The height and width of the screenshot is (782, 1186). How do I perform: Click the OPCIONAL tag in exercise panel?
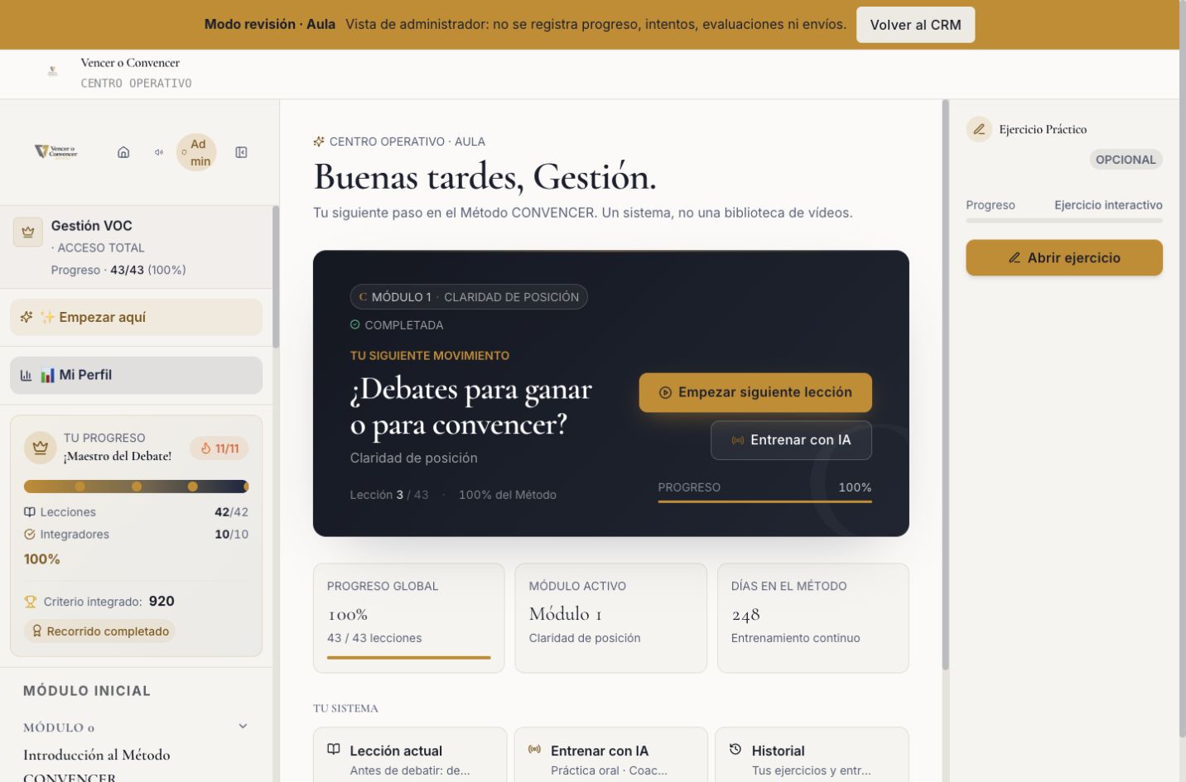(1126, 160)
